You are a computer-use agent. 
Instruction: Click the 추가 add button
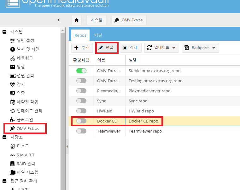pyautogui.click(x=82, y=48)
